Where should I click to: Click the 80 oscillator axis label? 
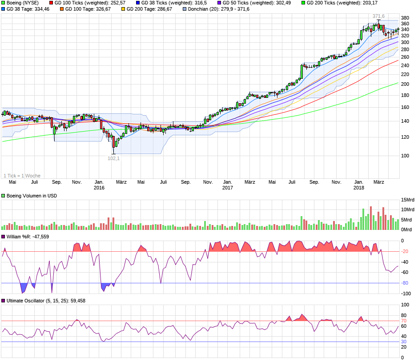[404, 316]
